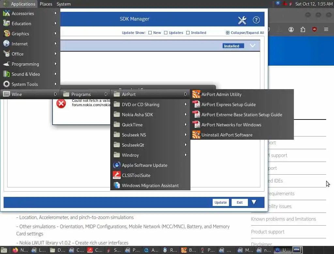Expand the System Tools submenu

pos(30,84)
